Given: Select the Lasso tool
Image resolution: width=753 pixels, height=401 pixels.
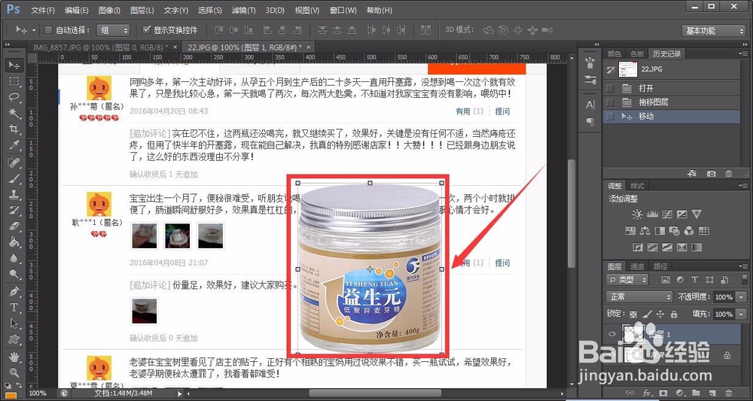Looking at the screenshot, I should pyautogui.click(x=14, y=96).
